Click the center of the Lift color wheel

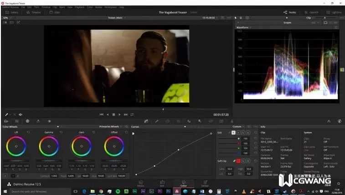16,146
